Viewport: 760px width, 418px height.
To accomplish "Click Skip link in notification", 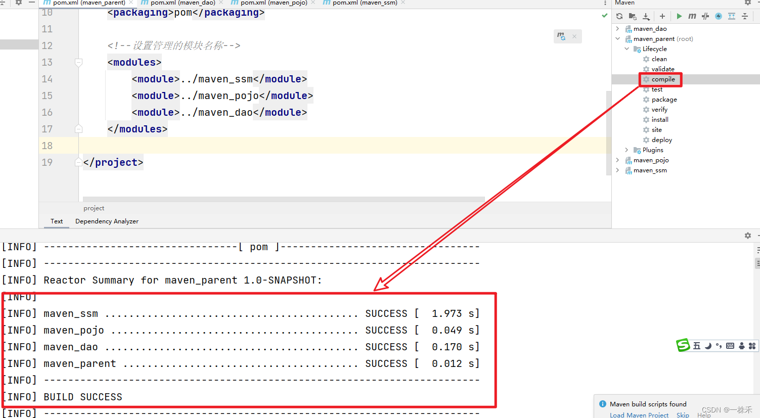I will pyautogui.click(x=683, y=414).
